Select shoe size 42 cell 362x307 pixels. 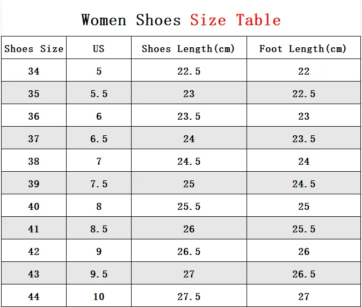[34, 252]
